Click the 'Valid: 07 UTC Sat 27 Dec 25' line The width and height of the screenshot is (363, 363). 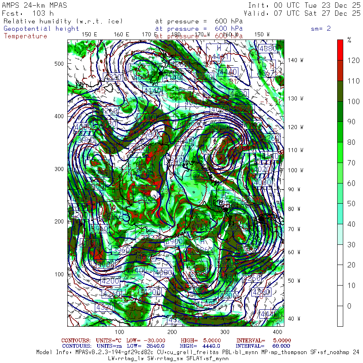tap(304, 13)
